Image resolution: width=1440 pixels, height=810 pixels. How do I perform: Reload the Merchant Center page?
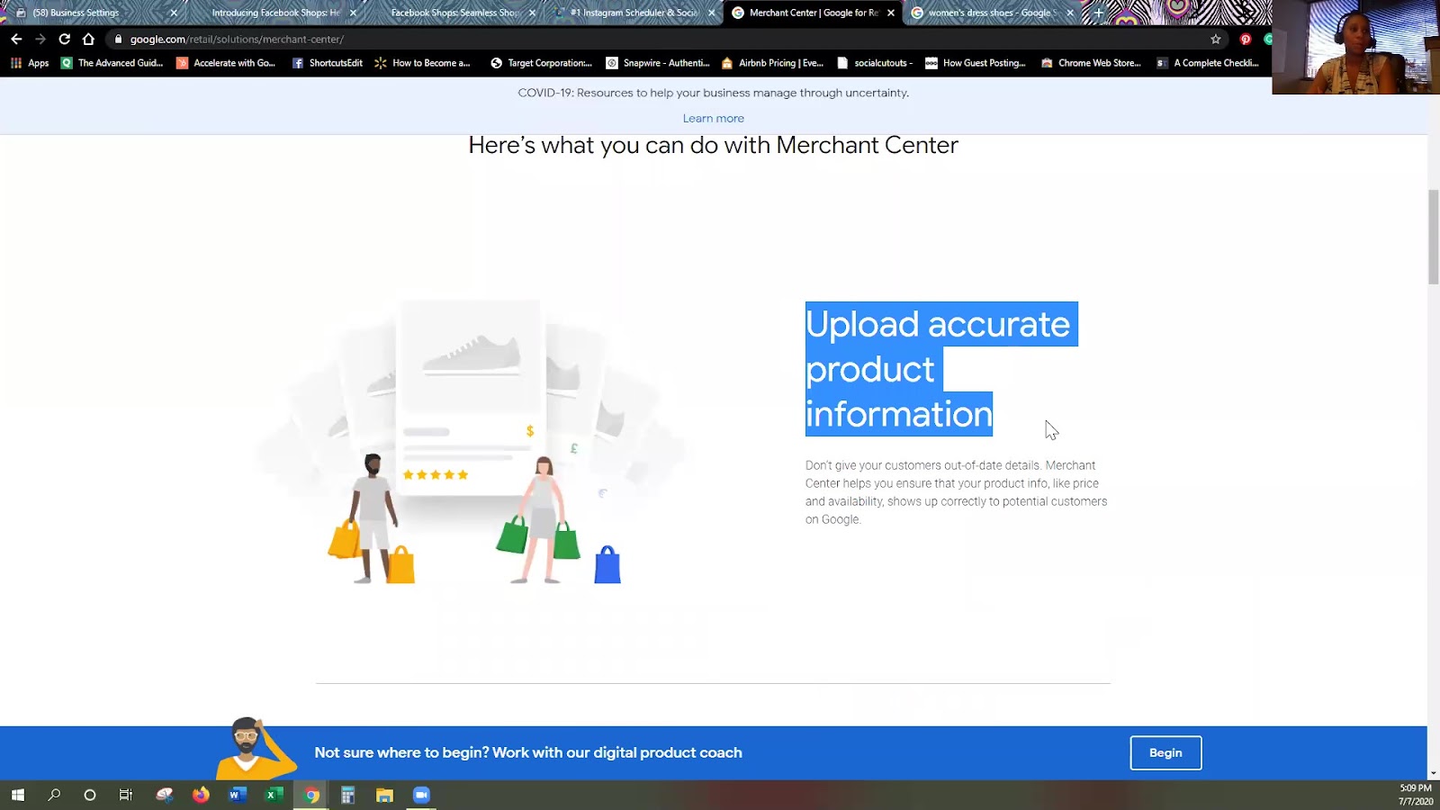click(x=64, y=39)
